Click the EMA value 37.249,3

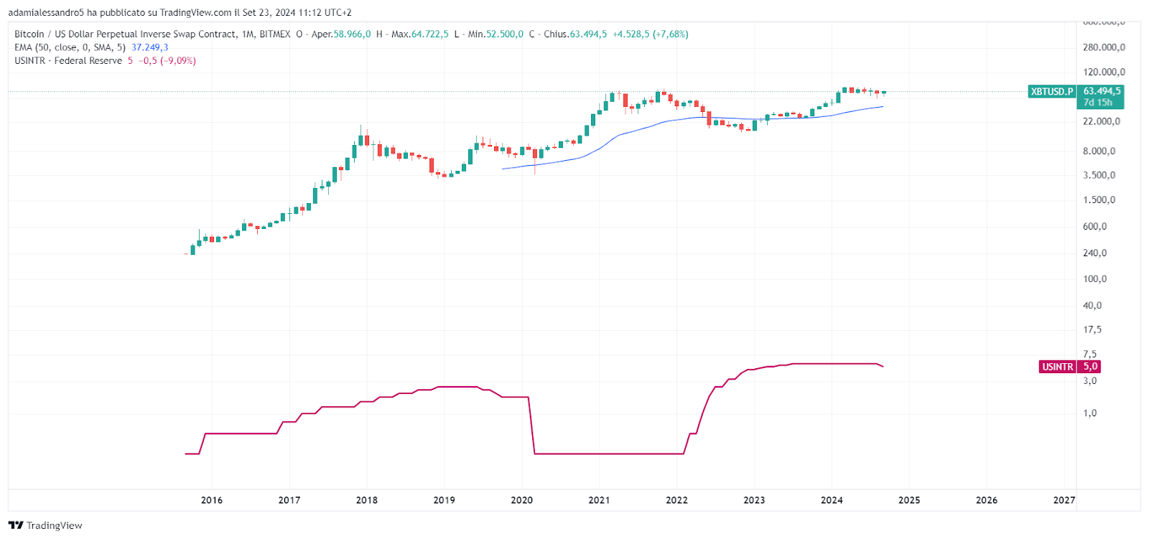point(150,47)
